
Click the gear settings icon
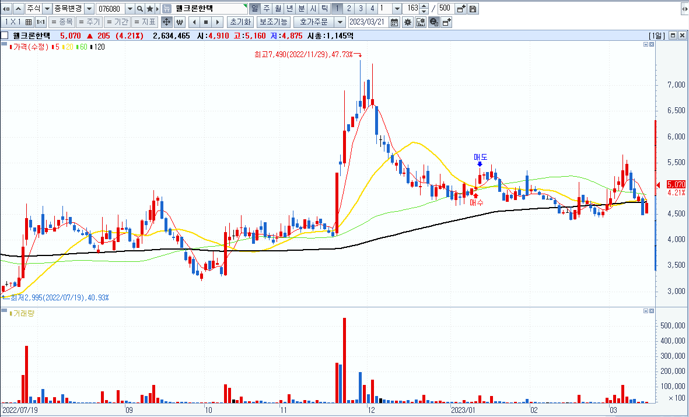[408, 22]
